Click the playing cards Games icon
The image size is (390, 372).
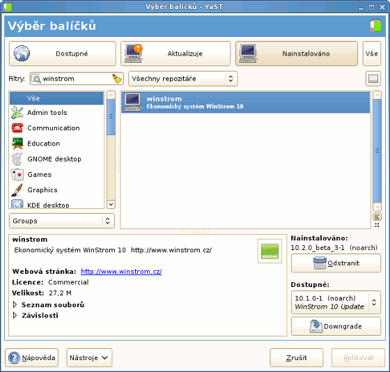pos(17,174)
